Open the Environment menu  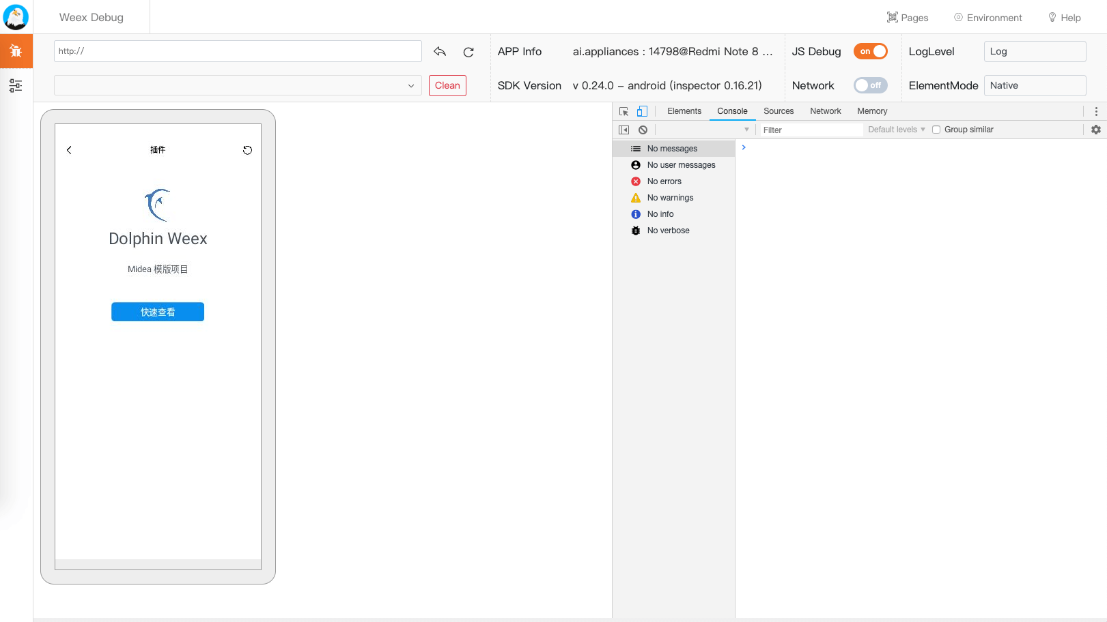(987, 18)
